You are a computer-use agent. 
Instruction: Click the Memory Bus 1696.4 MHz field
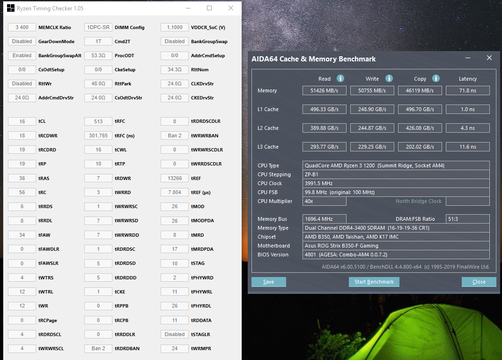tap(325, 219)
